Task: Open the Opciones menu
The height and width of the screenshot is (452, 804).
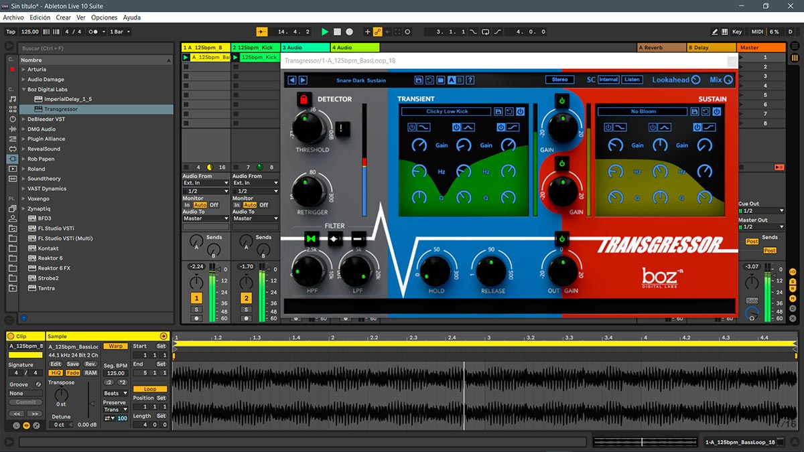Action: [104, 17]
